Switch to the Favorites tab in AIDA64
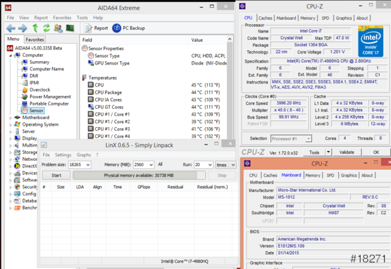This screenshot has height=269, width=391. coord(35,40)
